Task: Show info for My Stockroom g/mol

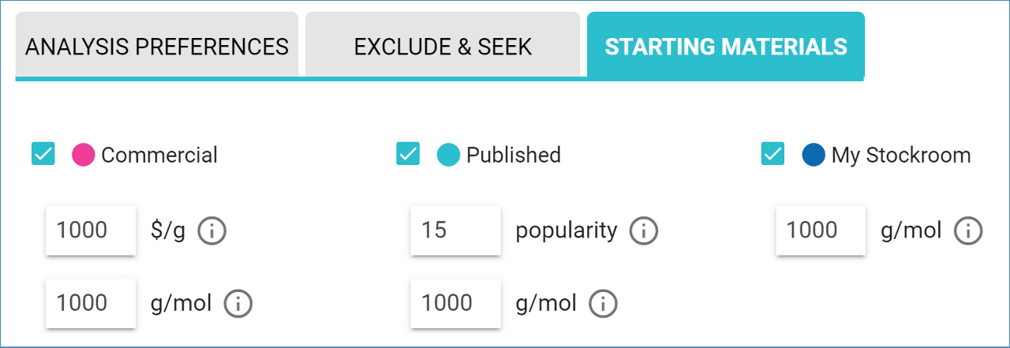Action: tap(968, 230)
